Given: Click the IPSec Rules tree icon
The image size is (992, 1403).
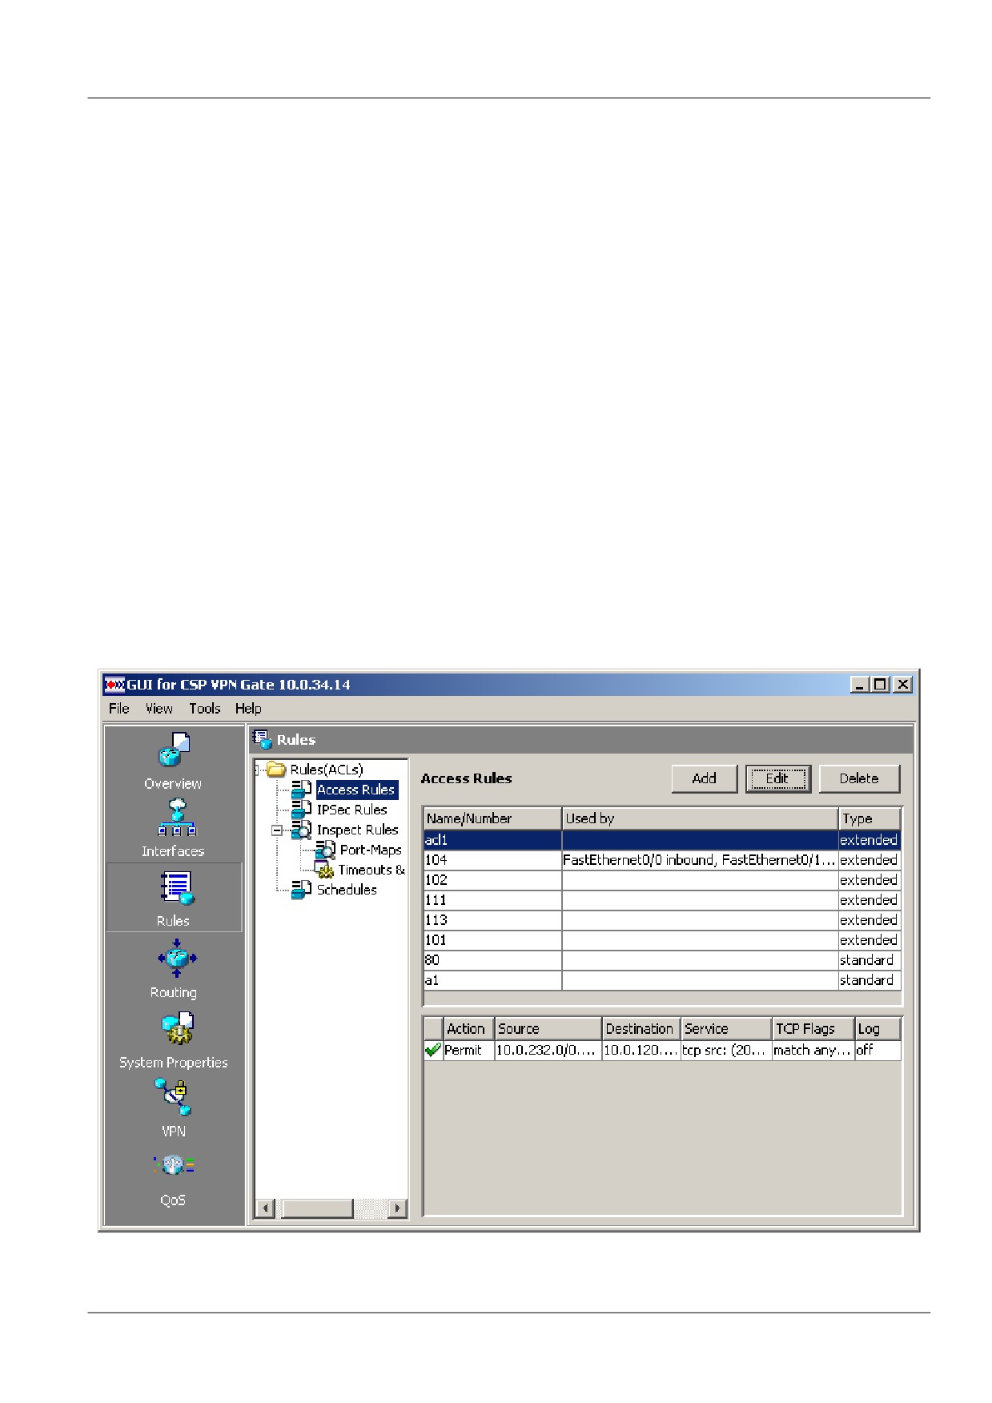Looking at the screenshot, I should 302,810.
